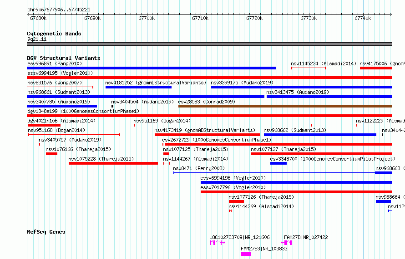The width and height of the screenshot is (405, 259).
Task: Select essv7017796 (Vogler2010) label
Action: pyautogui.click(x=233, y=187)
